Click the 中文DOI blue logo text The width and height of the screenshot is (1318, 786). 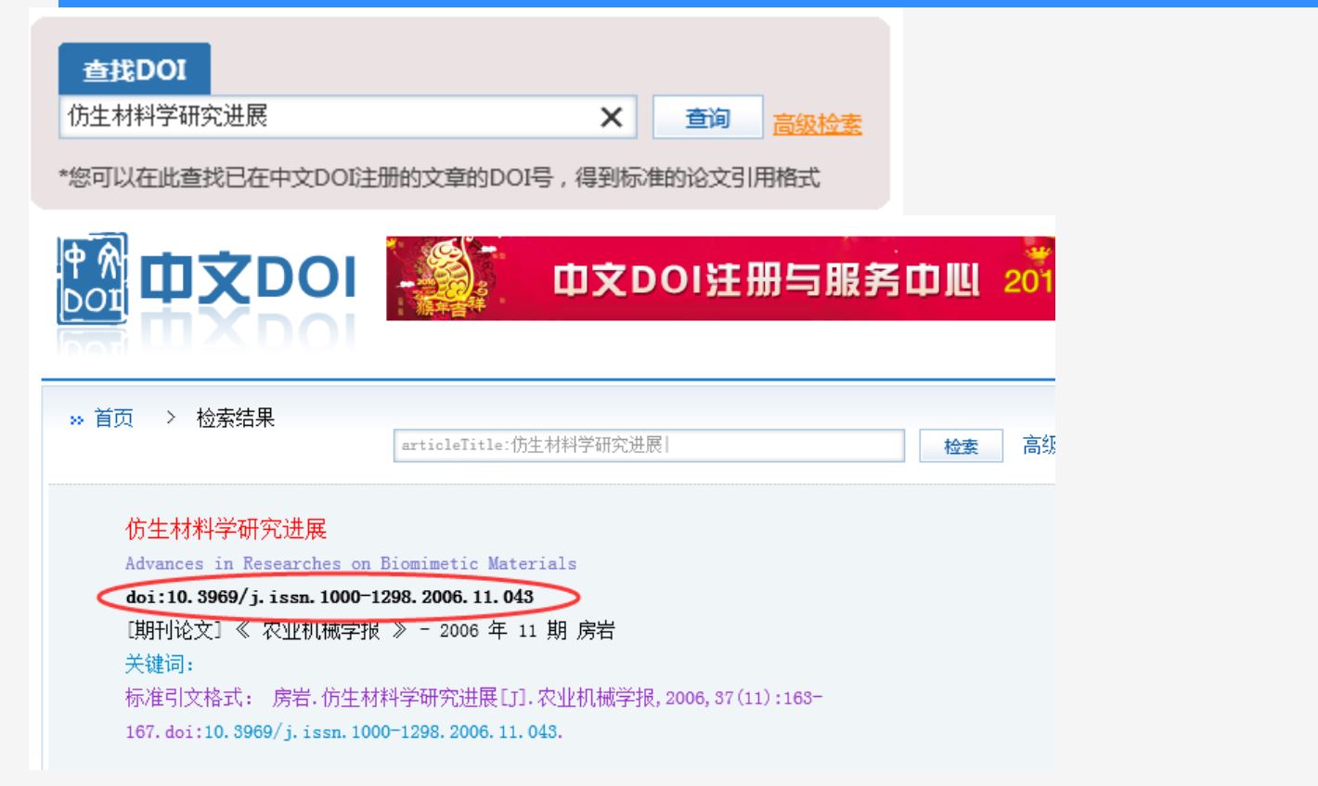tap(248, 278)
